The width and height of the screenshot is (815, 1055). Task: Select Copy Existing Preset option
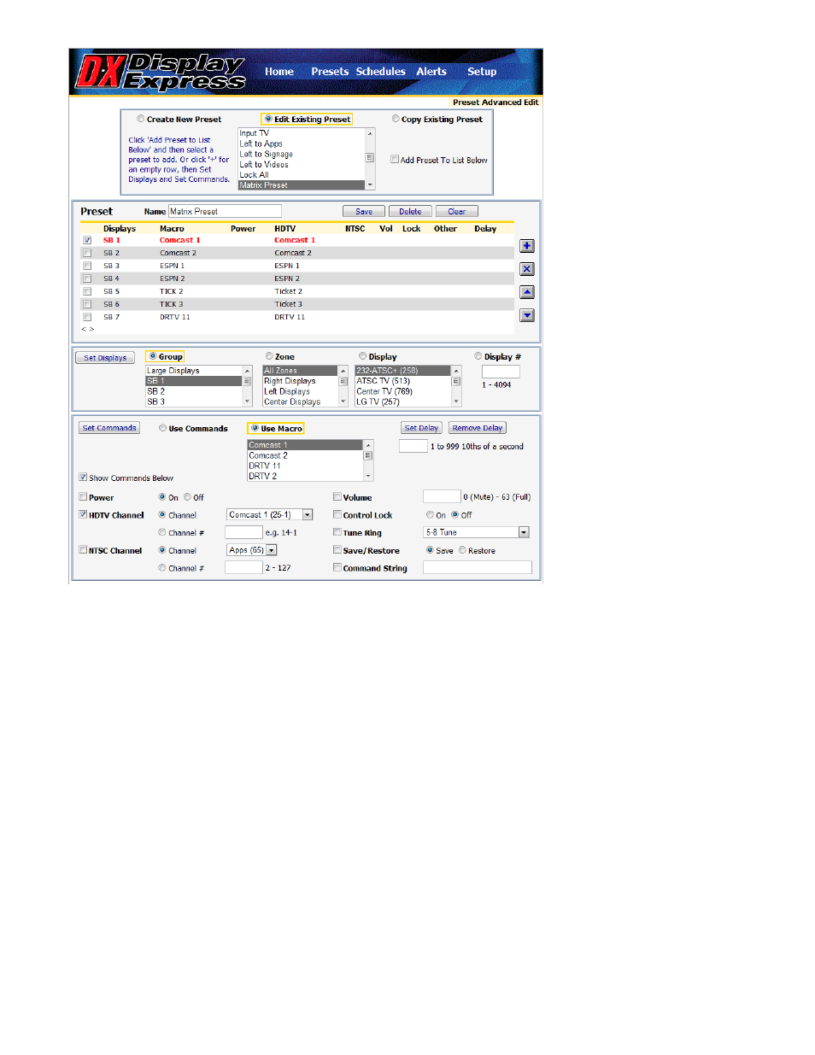pos(396,119)
